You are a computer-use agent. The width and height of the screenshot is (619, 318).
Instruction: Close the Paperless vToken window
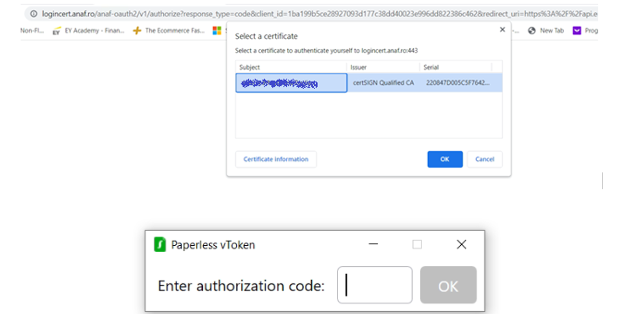coord(461,244)
